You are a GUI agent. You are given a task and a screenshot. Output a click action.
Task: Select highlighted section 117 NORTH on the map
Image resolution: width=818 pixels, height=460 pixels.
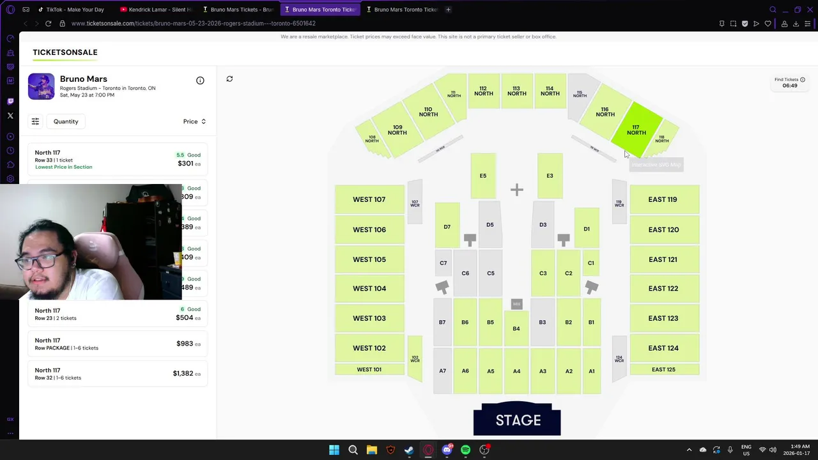click(636, 130)
